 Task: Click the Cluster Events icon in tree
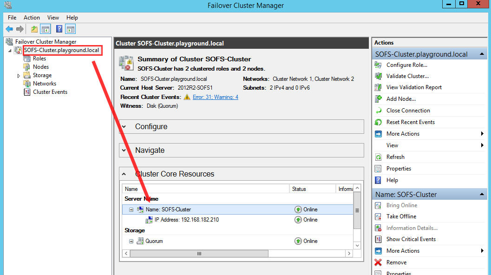[x=27, y=92]
